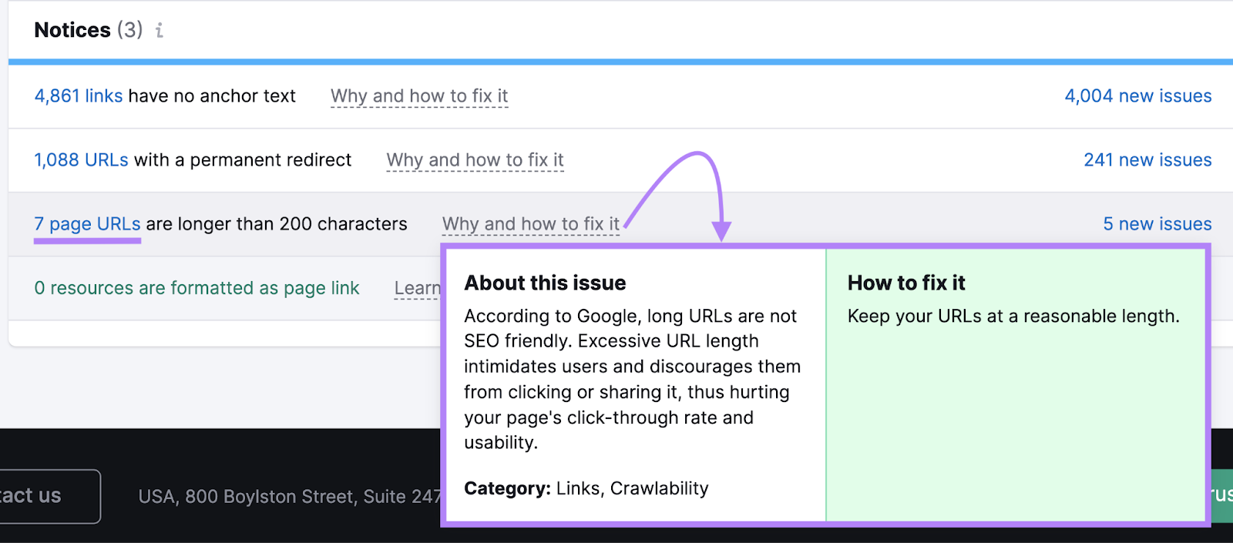Open 'Why and how to fix it' for long URLs
This screenshot has height=543, width=1233.
(x=531, y=224)
